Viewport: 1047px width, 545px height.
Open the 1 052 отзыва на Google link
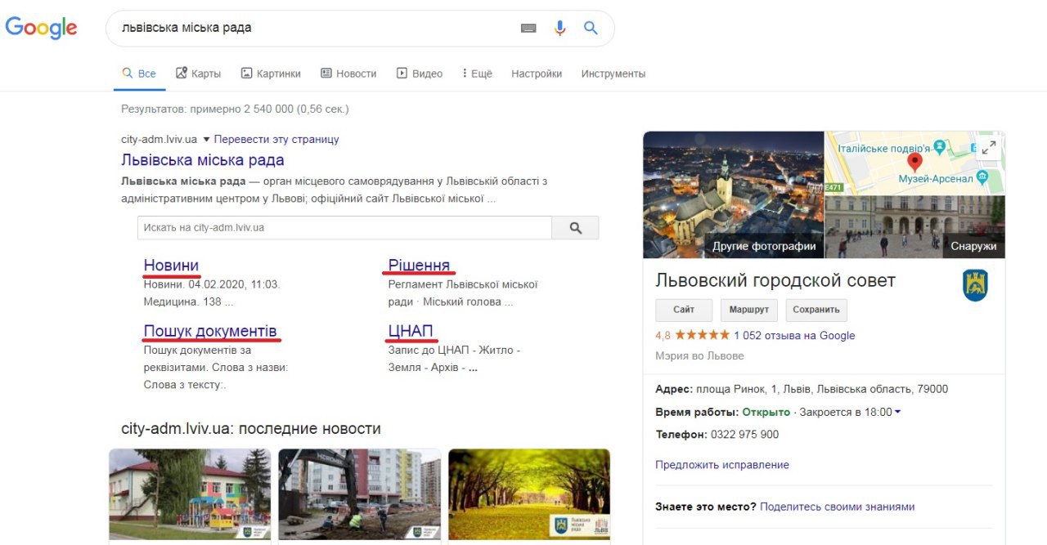(794, 335)
